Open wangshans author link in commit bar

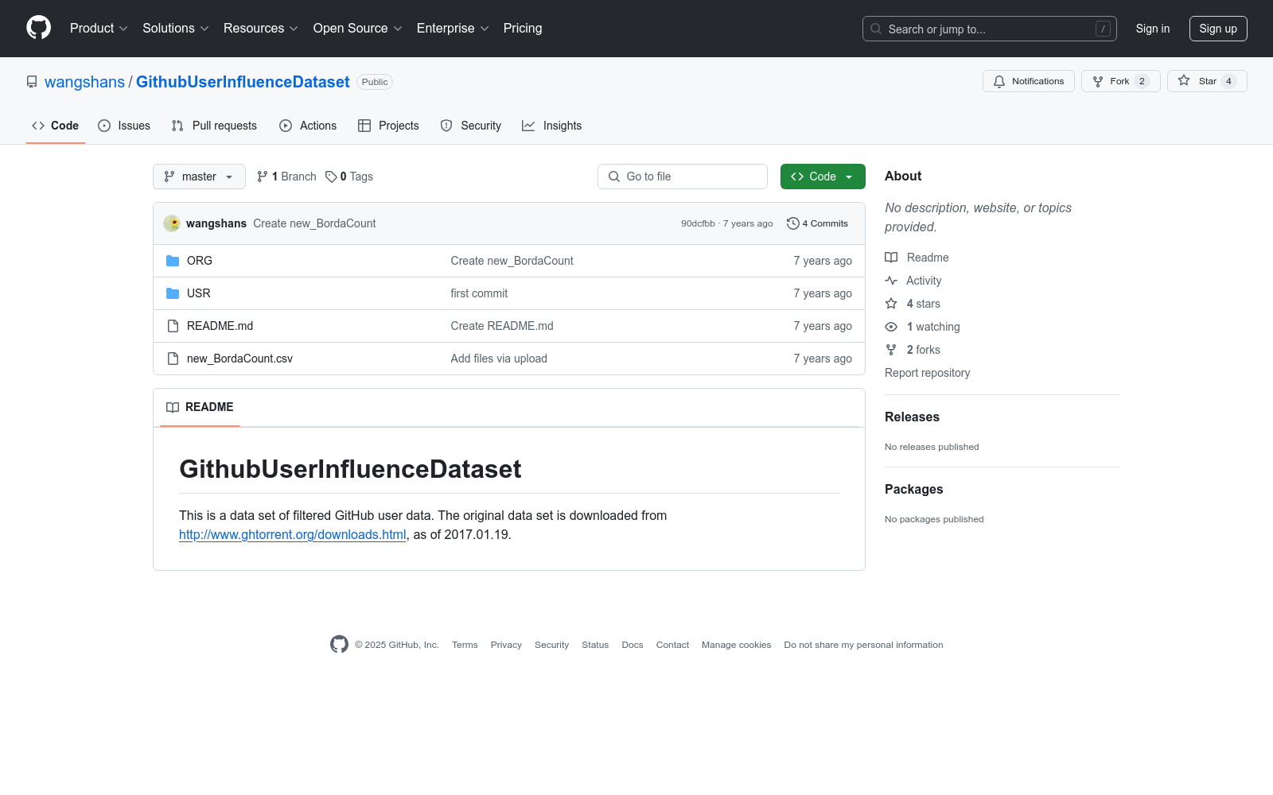216,223
